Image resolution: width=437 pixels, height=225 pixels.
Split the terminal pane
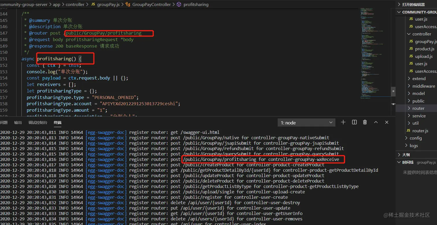(354, 122)
